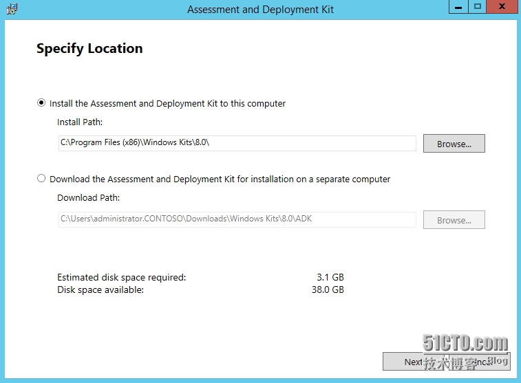Click the Install Path: label

coord(80,122)
